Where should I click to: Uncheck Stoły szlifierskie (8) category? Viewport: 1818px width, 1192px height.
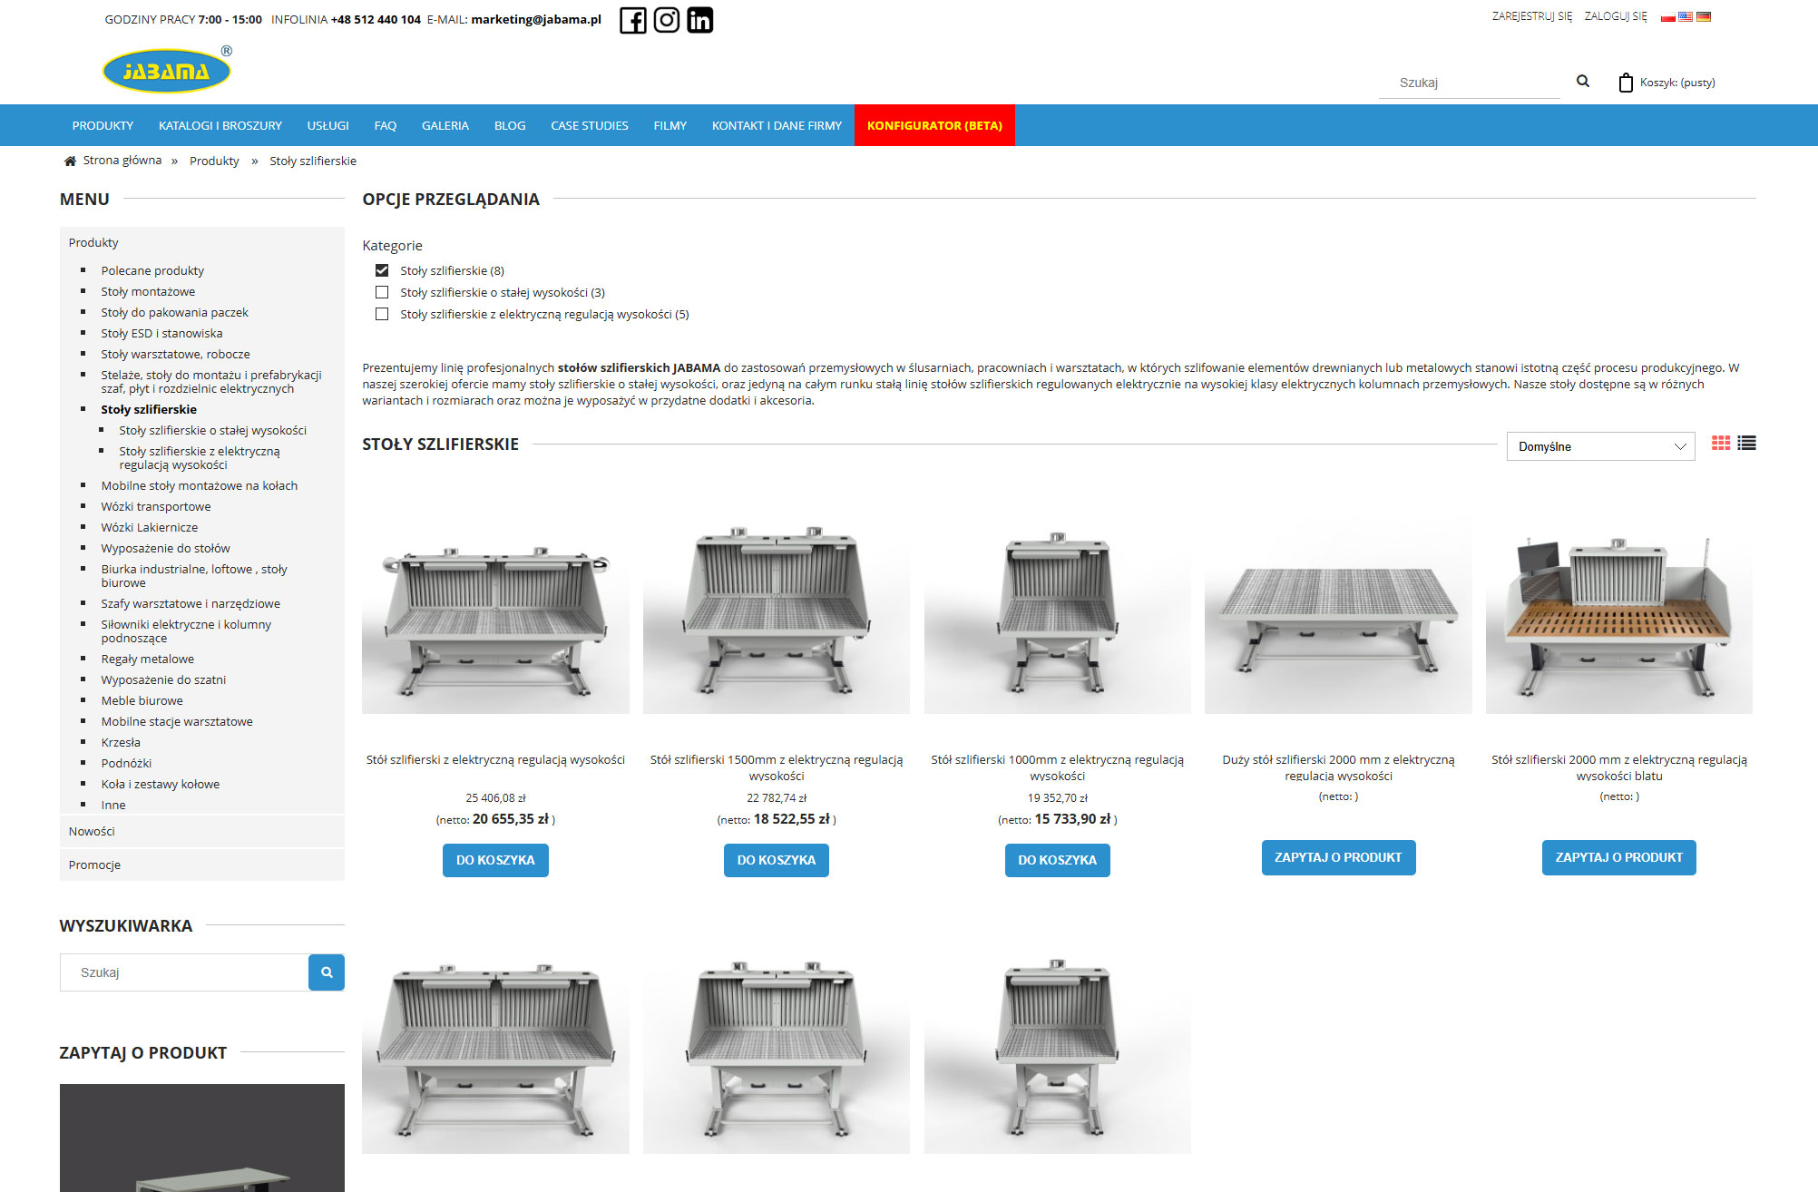coord(382,270)
